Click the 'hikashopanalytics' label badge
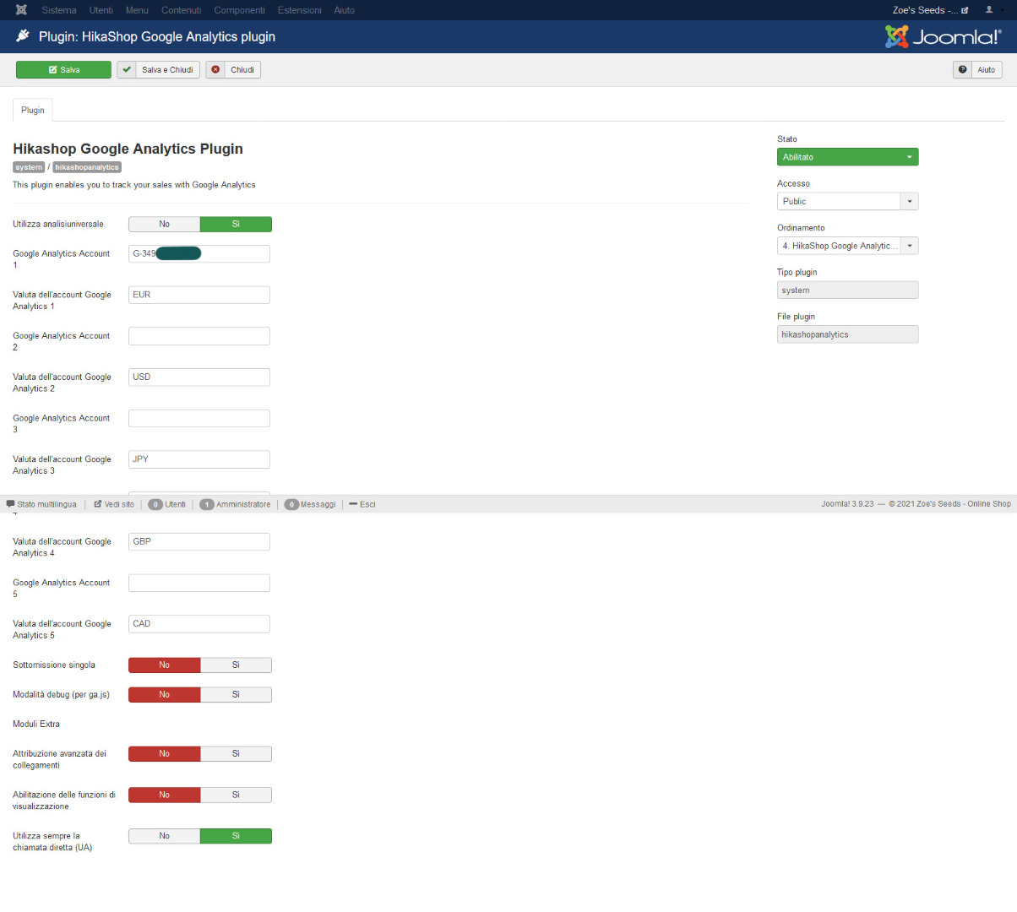1017x912 pixels. pos(87,167)
